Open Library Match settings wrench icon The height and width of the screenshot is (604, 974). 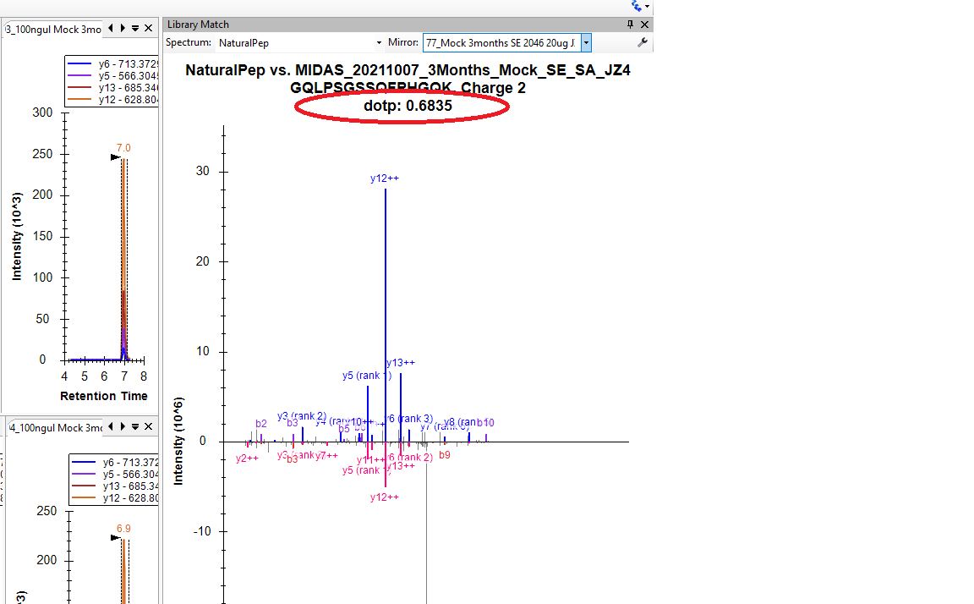[x=643, y=42]
